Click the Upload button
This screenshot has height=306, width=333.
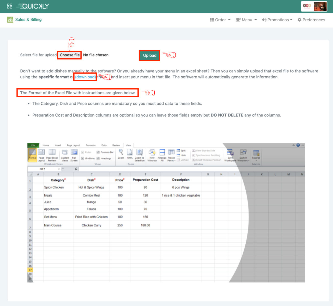pyautogui.click(x=149, y=55)
